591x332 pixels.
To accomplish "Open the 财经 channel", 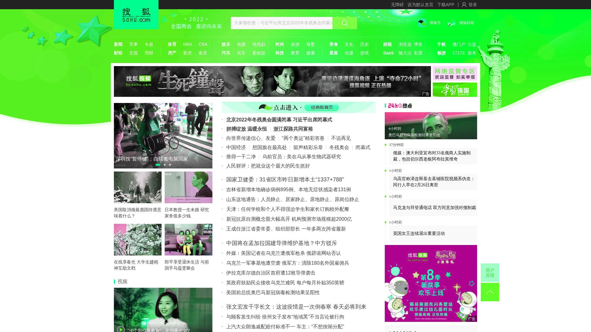I will pyautogui.click(x=118, y=53).
